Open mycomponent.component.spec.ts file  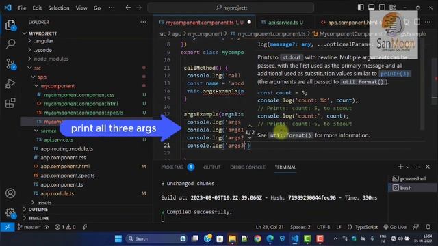(x=83, y=113)
